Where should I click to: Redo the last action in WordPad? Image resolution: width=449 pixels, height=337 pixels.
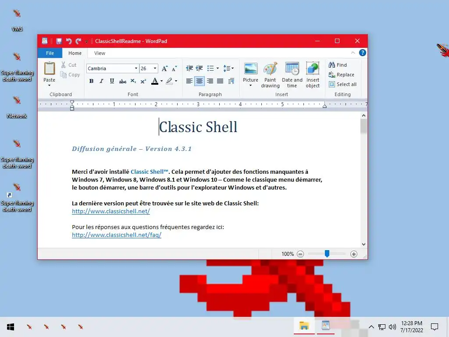coord(78,41)
